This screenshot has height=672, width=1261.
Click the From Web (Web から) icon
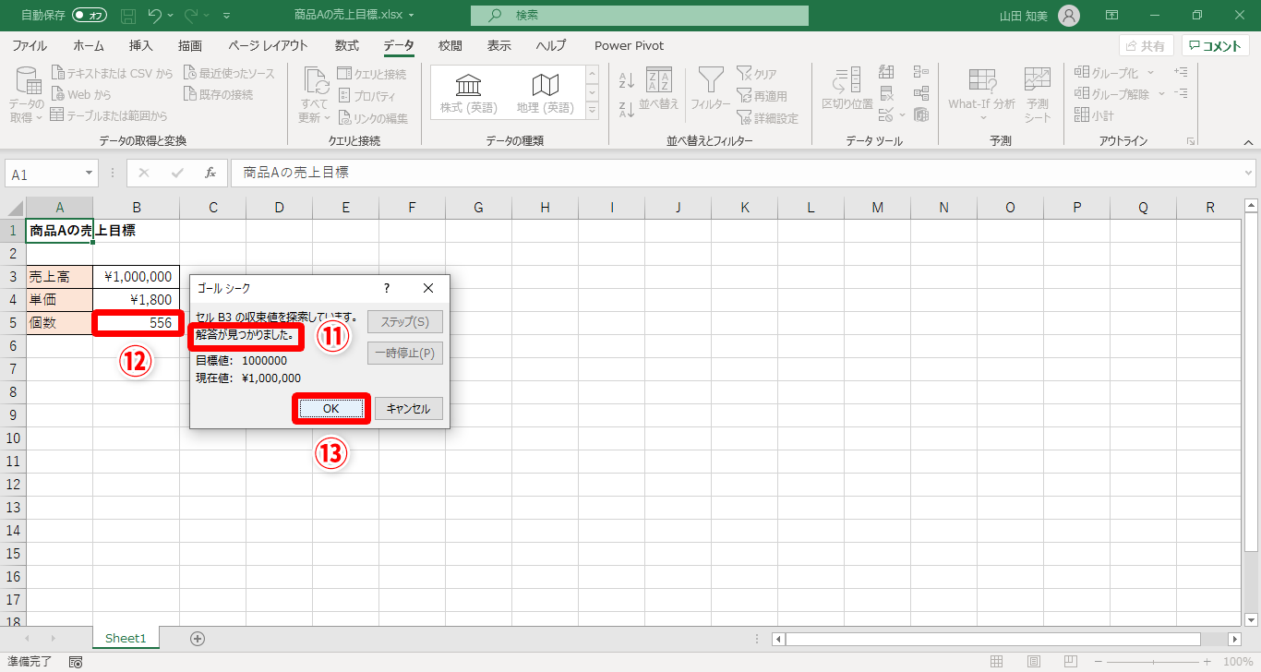tap(58, 94)
